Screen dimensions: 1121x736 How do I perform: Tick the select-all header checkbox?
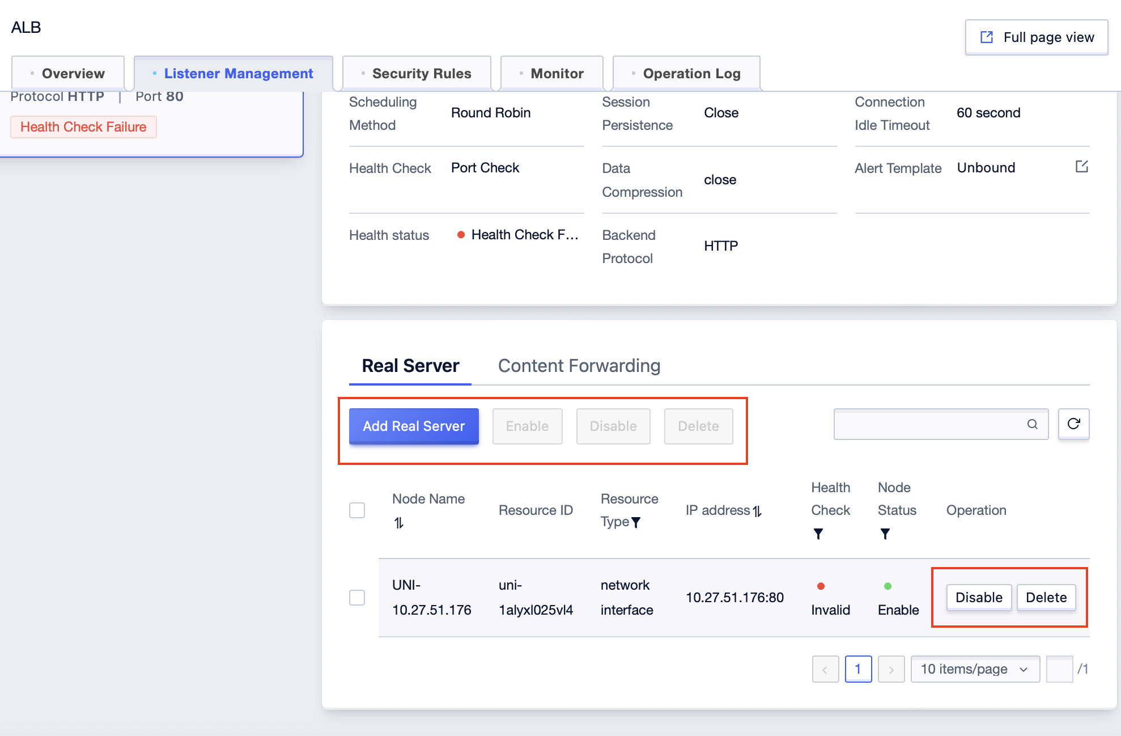coord(357,510)
